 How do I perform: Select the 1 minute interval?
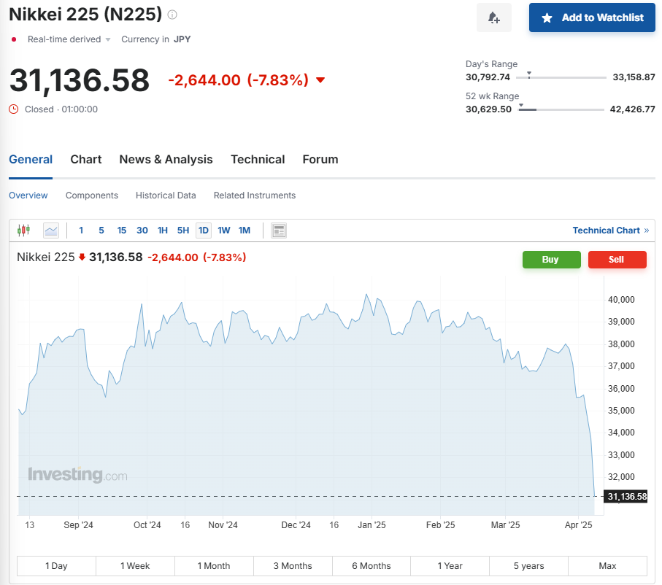pos(81,230)
